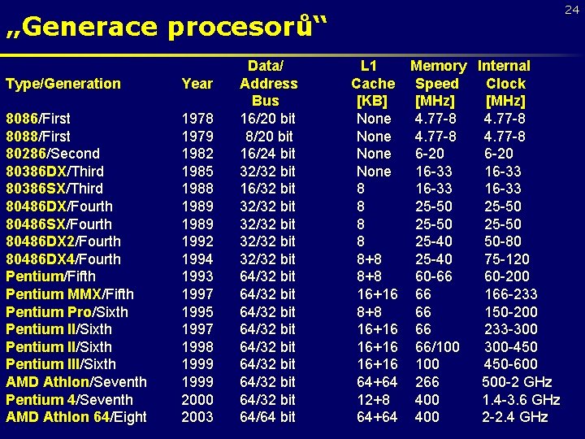The width and height of the screenshot is (585, 439).
Task: Select the memory speed 6-20 value
Action: 430,154
